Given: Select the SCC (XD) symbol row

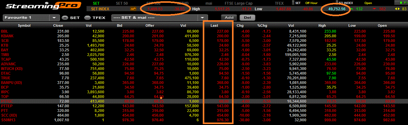Looking at the screenshot, I should point(204,115).
